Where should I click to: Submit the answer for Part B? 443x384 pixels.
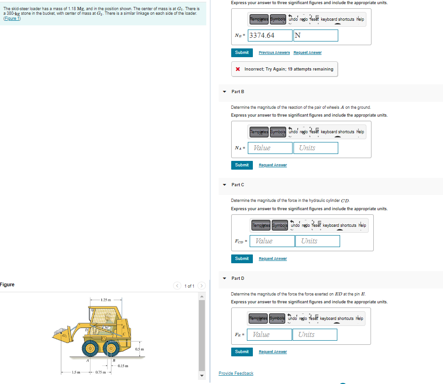pyautogui.click(x=242, y=165)
